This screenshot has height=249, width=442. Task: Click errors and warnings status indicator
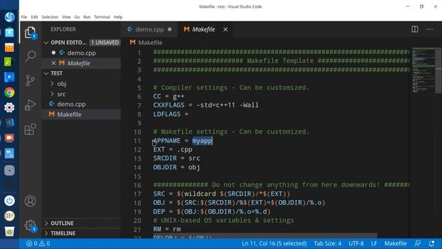(x=38, y=243)
